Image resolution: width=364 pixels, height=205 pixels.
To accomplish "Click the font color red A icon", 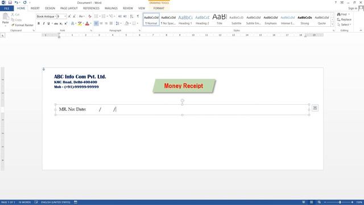I will click(x=87, y=23).
